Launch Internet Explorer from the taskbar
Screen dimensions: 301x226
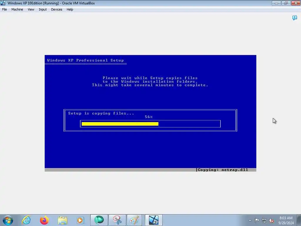[26, 220]
